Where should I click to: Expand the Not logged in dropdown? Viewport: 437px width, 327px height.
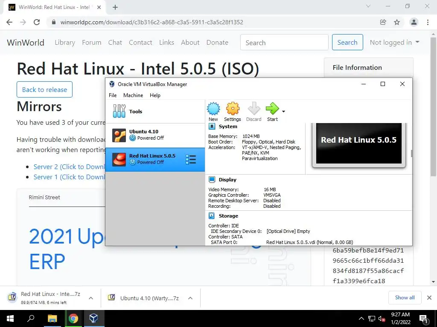(394, 43)
